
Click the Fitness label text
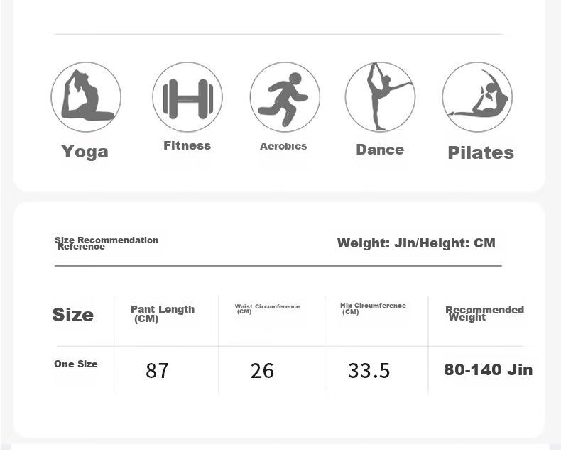coord(187,145)
